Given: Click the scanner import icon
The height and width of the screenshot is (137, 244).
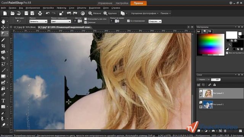Looking at the screenshot, I should pyautogui.click(x=19, y=13).
